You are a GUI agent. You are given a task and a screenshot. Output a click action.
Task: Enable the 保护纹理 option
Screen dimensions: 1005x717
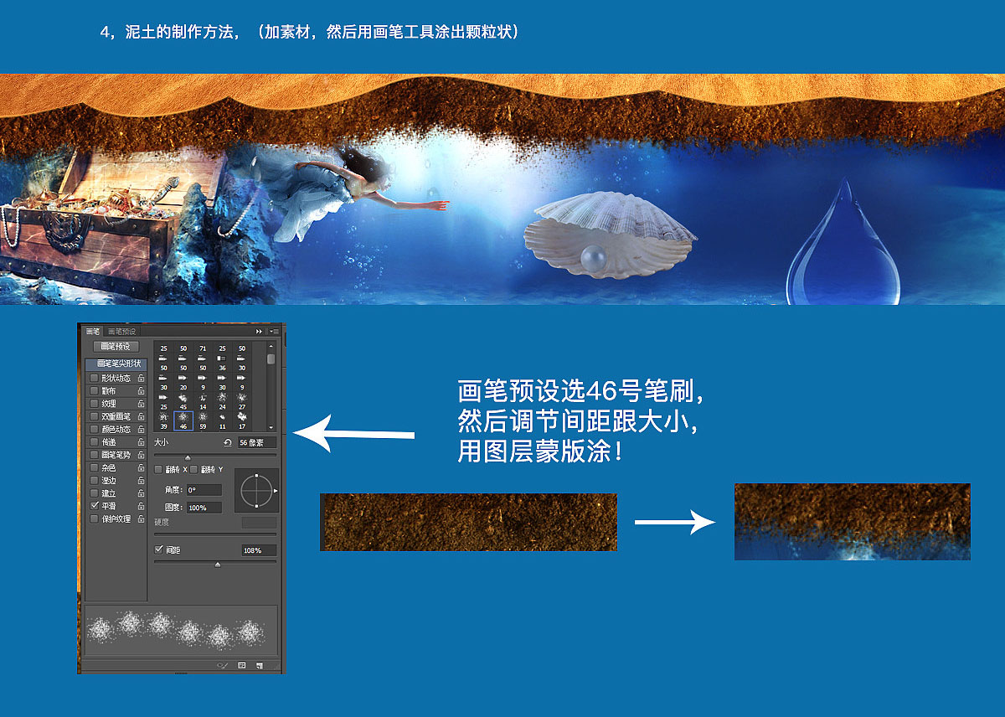click(x=94, y=518)
